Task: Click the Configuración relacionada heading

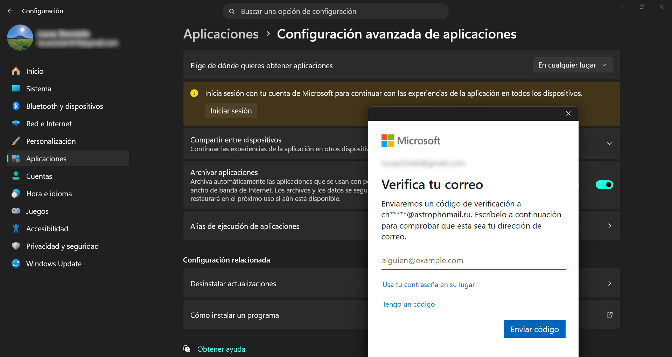Action: tap(226, 260)
